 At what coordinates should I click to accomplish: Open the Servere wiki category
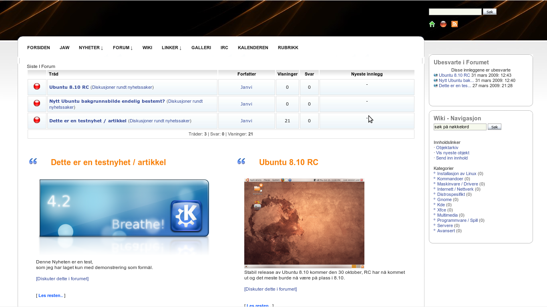pos(445,225)
